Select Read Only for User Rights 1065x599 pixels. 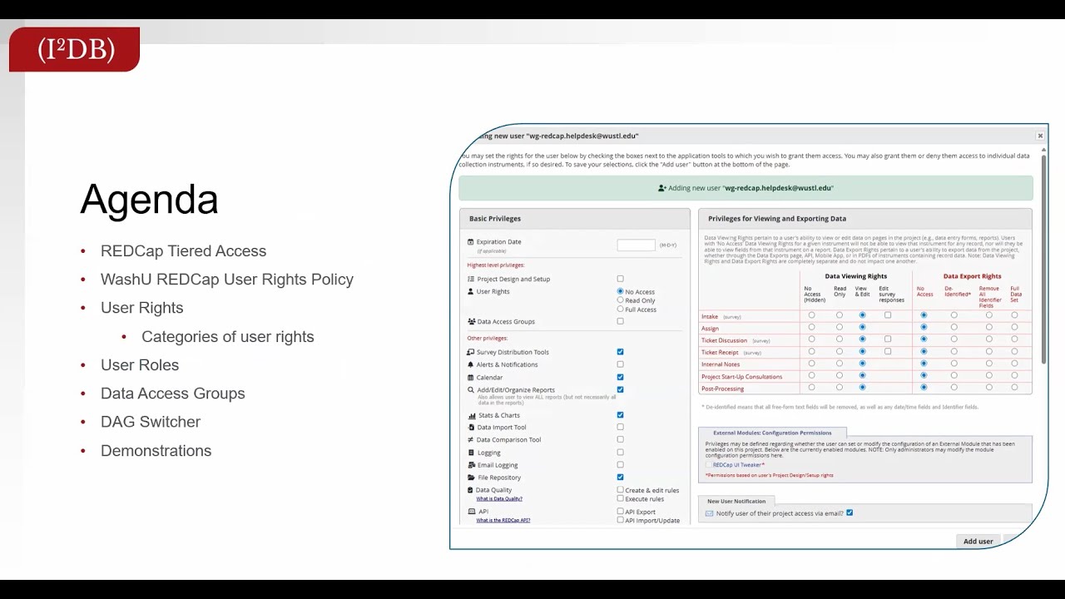[x=620, y=300]
